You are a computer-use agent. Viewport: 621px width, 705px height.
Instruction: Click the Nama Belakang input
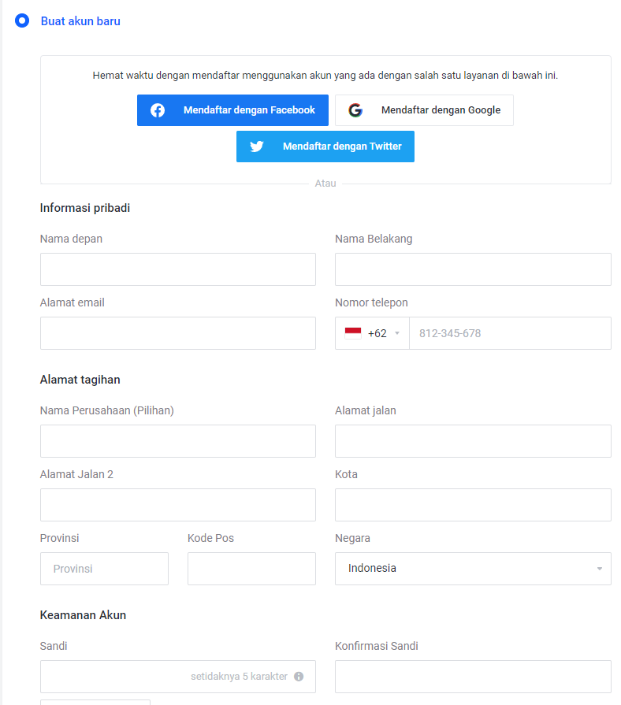coord(473,269)
